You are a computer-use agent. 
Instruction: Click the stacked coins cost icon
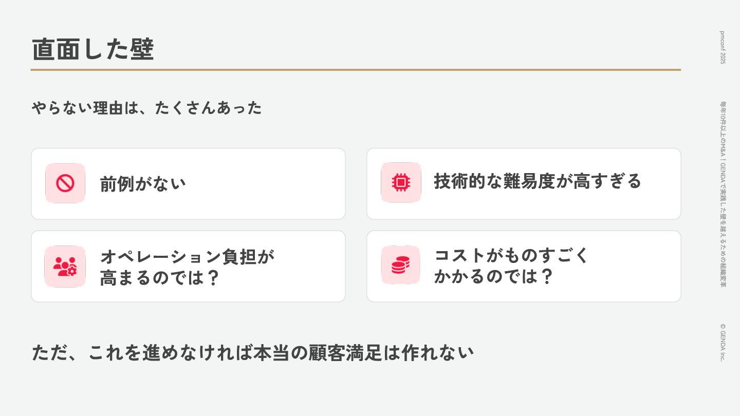(400, 265)
